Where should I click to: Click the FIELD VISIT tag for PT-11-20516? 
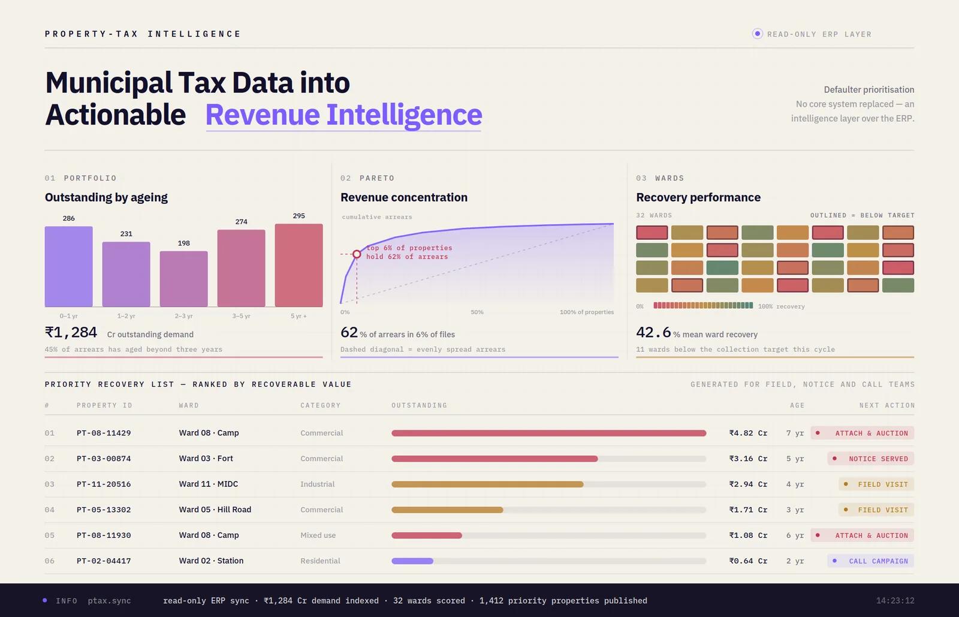[x=876, y=484]
